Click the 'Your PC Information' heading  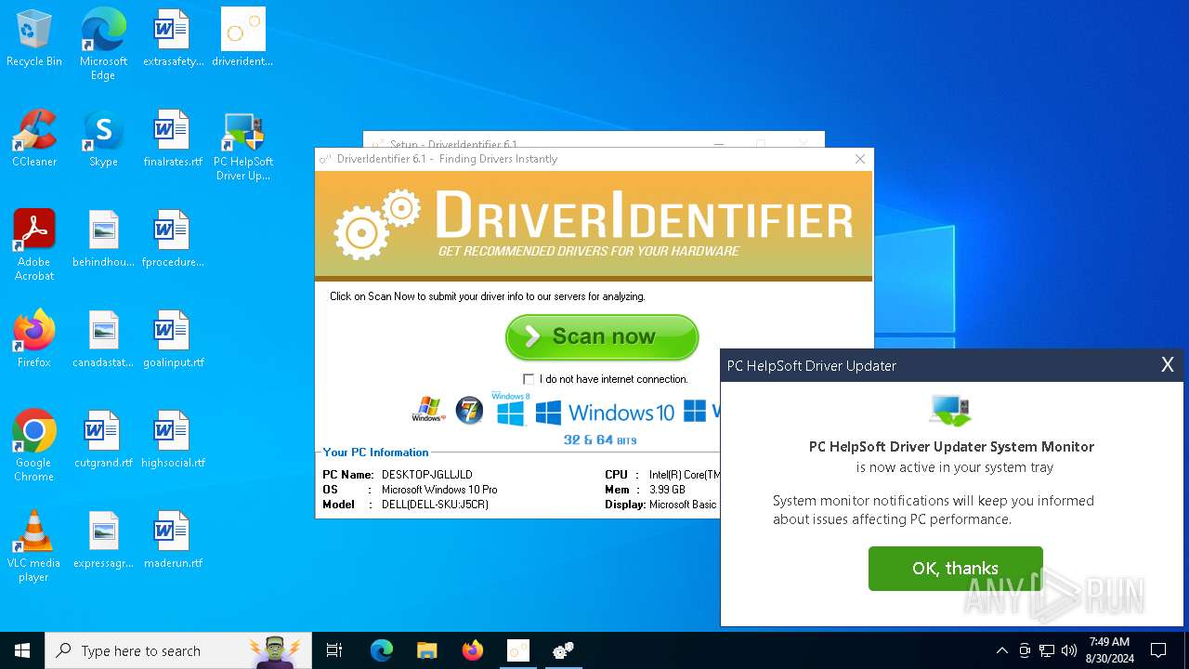tap(375, 453)
